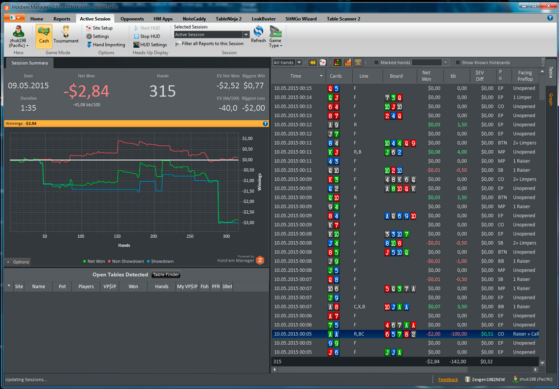Open ribbon help (blue question mark)
Screen dimensions: 559x389
click(550, 18)
